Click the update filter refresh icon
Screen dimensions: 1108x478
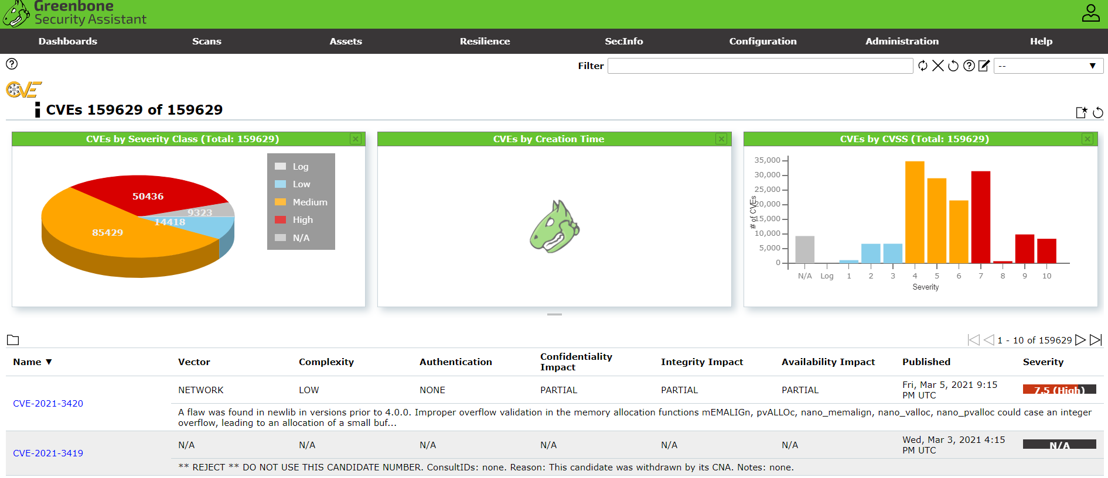tap(923, 66)
